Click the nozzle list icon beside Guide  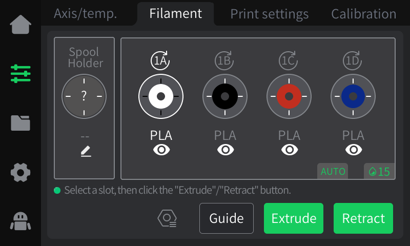click(167, 218)
